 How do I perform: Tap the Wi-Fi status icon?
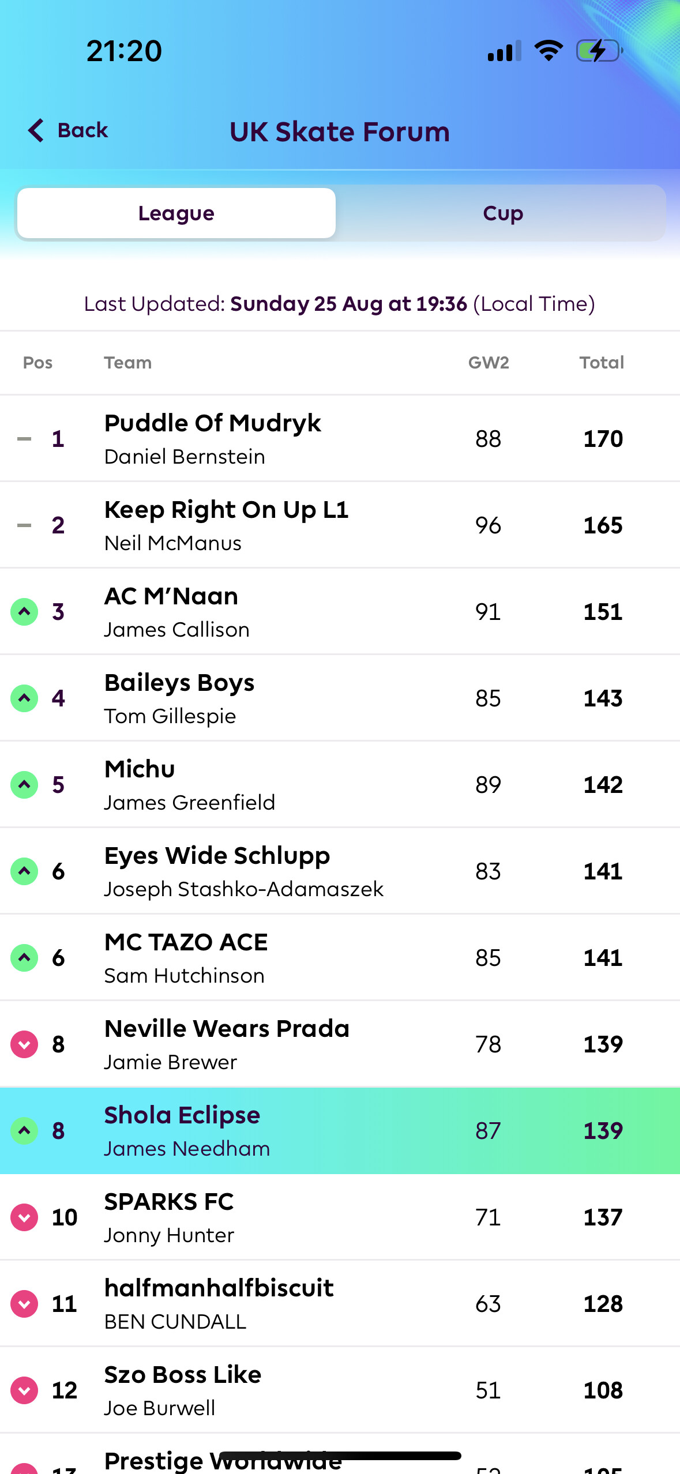coord(548,51)
